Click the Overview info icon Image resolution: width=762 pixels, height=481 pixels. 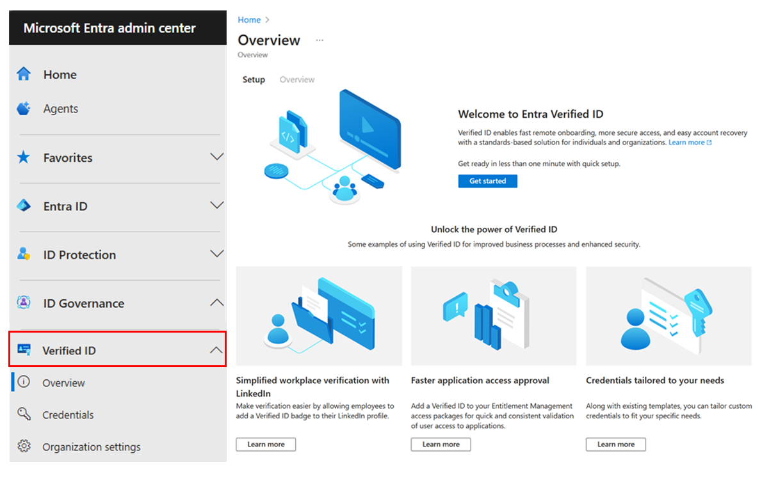coord(24,382)
